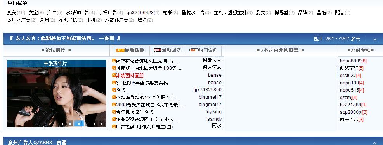Open poster hoso8899 in 24-hour list
The height and width of the screenshot is (145, 383).
[350, 61]
